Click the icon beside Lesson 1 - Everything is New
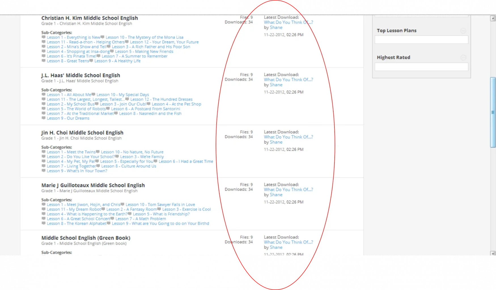This screenshot has width=496, height=290. tap(43, 37)
